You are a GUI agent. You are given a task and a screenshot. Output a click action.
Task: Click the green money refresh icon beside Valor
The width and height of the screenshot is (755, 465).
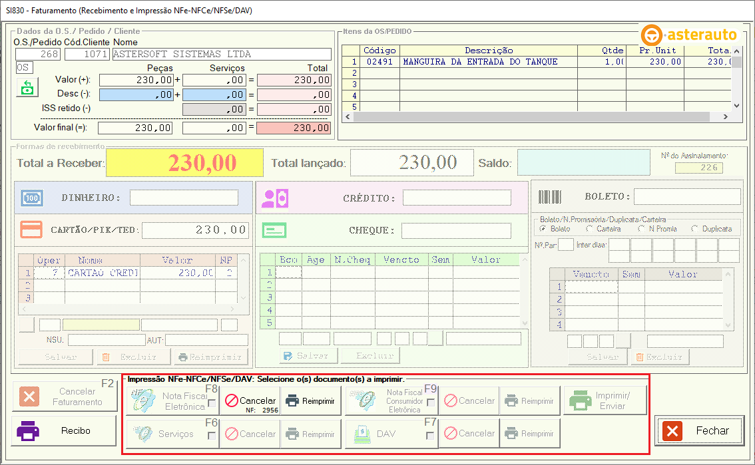point(27,88)
